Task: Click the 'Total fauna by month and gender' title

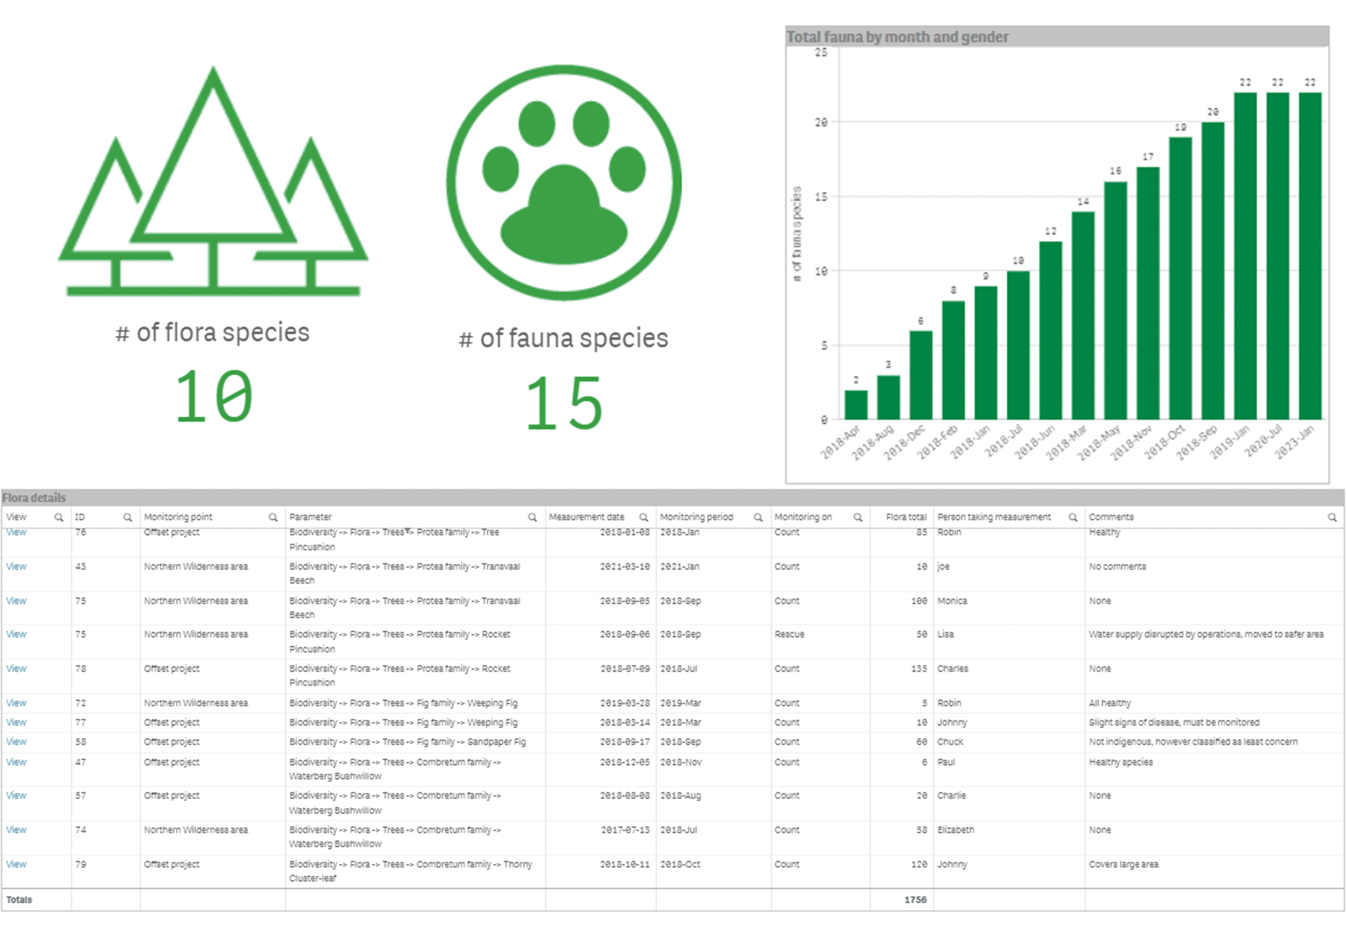Action: click(897, 37)
